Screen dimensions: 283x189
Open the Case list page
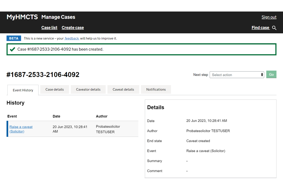tap(49, 28)
